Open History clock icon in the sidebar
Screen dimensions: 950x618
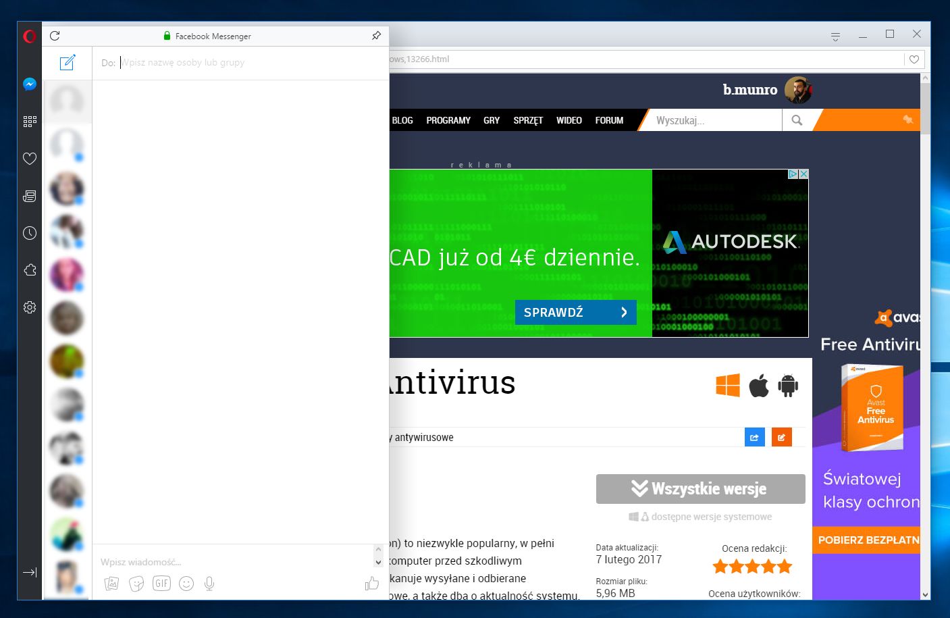pyautogui.click(x=30, y=233)
